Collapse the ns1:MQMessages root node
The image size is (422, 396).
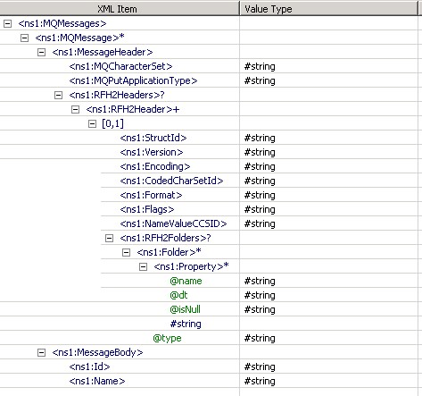[7, 23]
